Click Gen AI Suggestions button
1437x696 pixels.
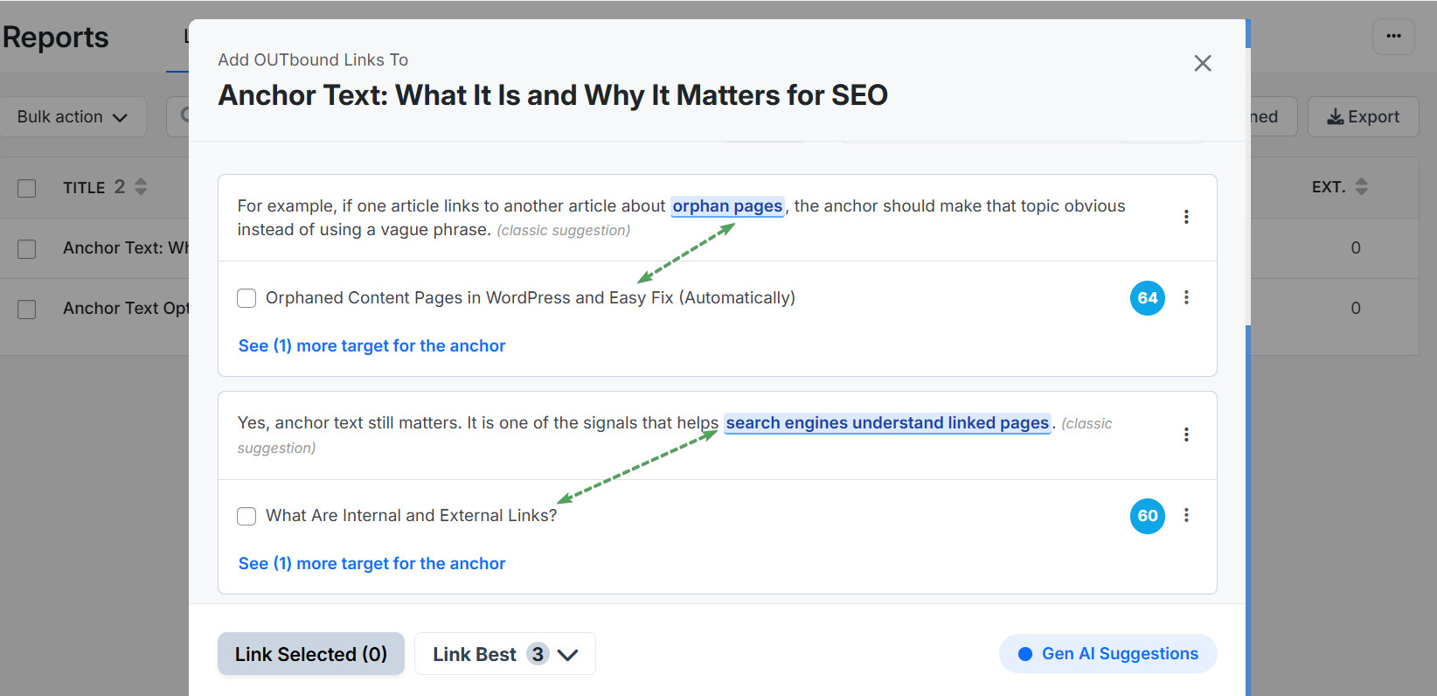point(1107,654)
